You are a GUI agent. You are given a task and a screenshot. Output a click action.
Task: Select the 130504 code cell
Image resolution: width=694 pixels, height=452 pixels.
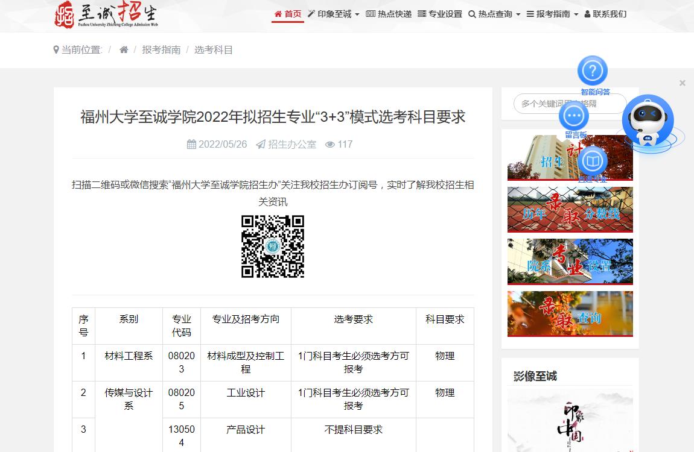point(182,436)
